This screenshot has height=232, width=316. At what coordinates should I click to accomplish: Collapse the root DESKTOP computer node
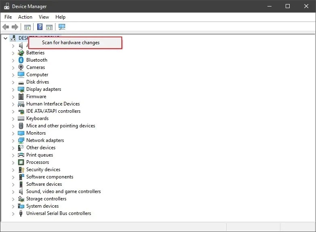pyautogui.click(x=5, y=38)
